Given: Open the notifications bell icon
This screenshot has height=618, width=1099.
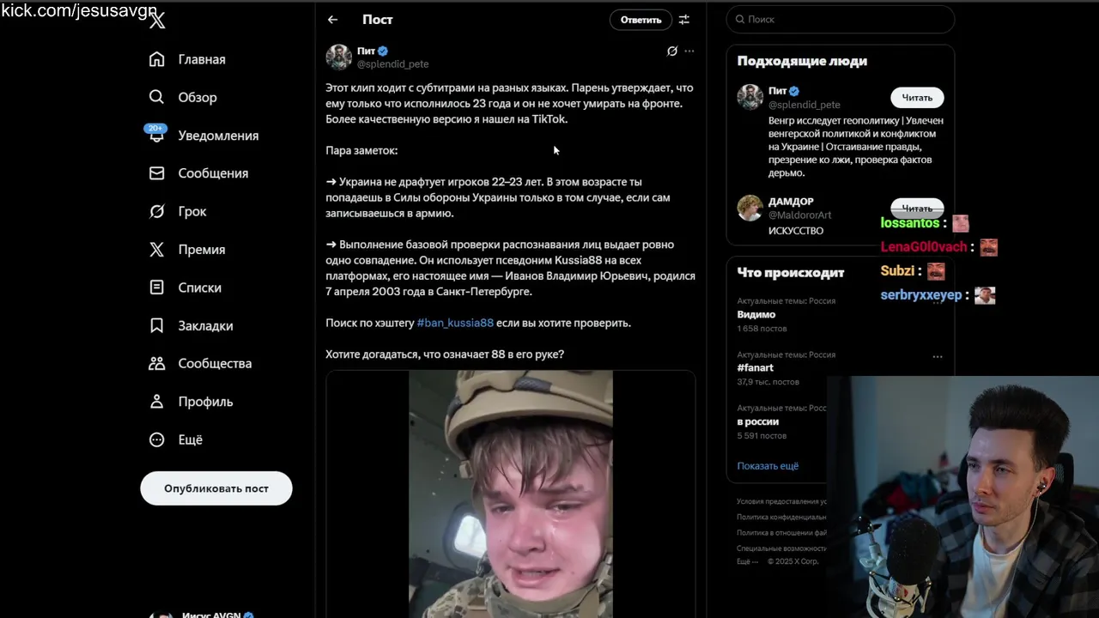Looking at the screenshot, I should coord(156,135).
